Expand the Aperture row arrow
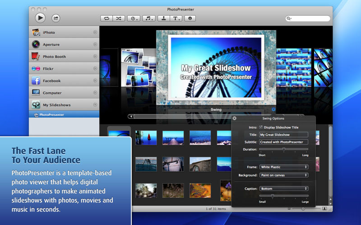The height and width of the screenshot is (225, 361). click(x=95, y=44)
